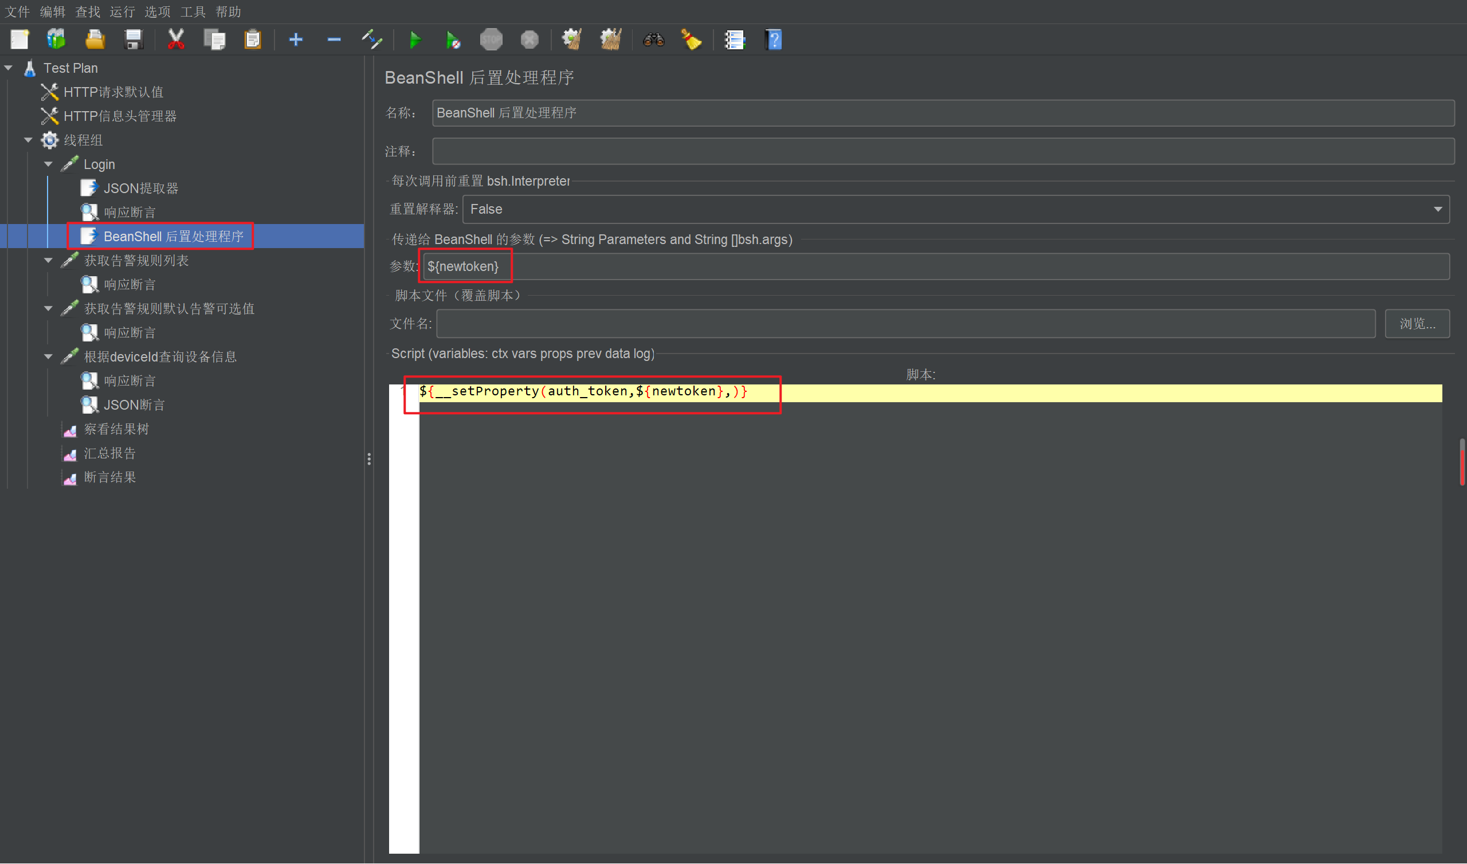Click the Cut scissors icon
This screenshot has width=1467, height=864.
point(176,40)
